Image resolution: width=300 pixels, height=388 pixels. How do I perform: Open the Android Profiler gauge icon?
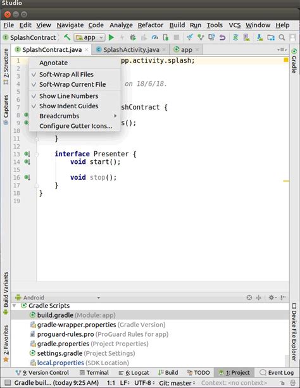[x=154, y=37]
